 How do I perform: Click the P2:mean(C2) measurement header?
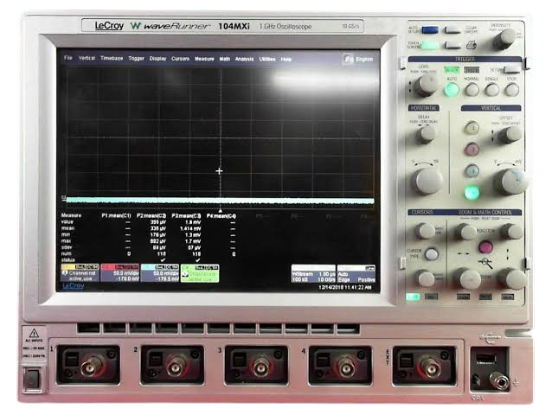(x=151, y=215)
